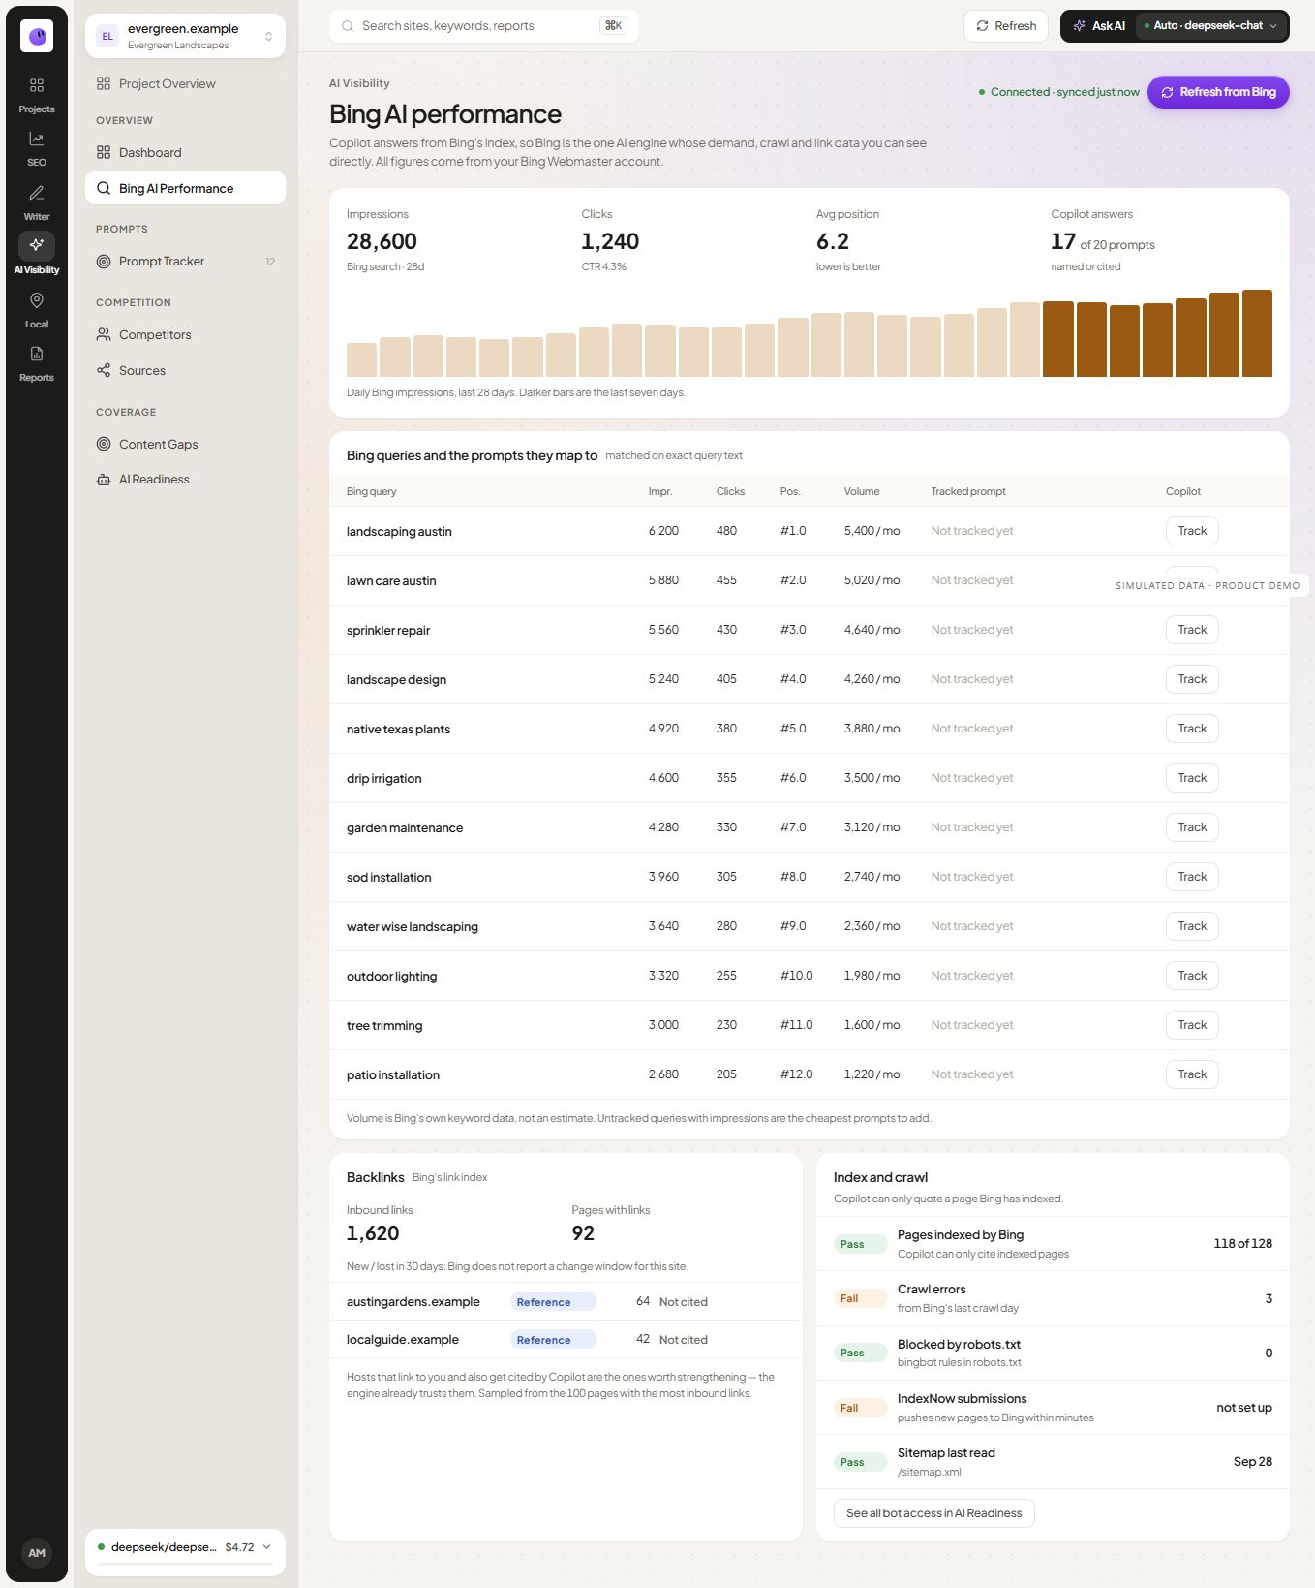Expand the deepseek model cost selector

click(x=185, y=1547)
